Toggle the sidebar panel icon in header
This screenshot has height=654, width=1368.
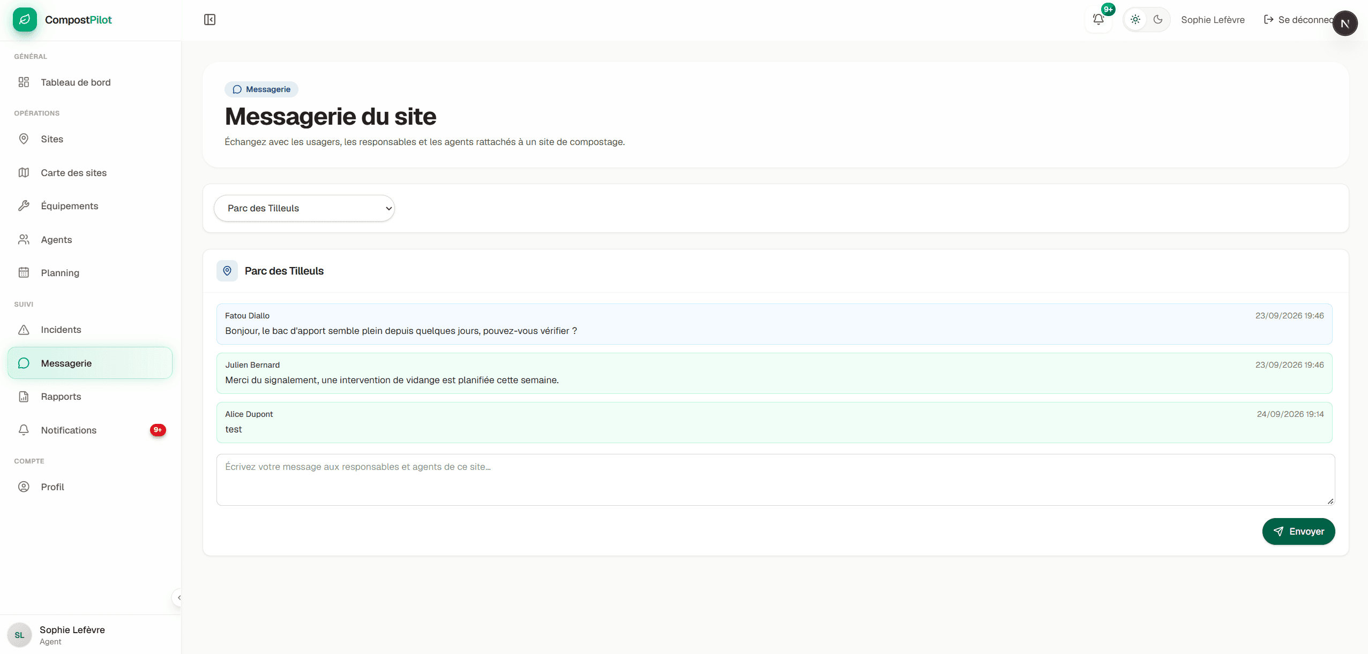click(210, 20)
